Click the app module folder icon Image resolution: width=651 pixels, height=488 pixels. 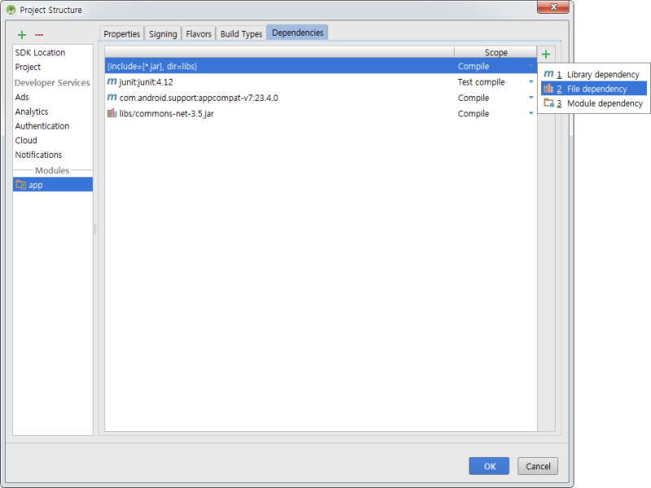[21, 185]
